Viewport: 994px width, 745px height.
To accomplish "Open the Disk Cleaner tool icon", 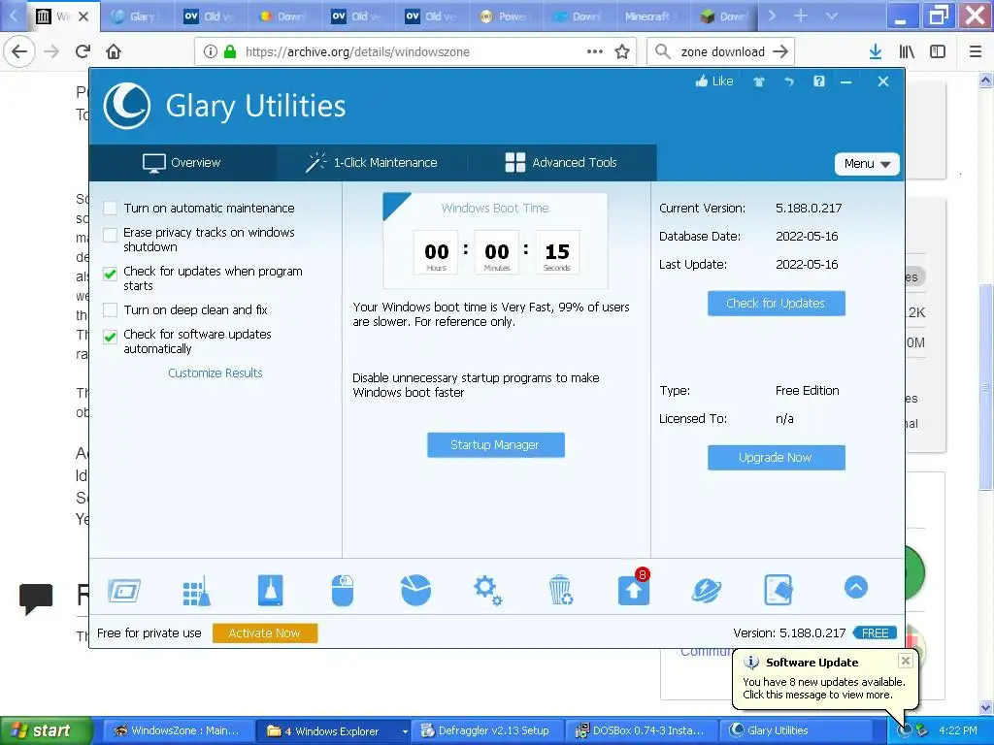I will 124,591.
